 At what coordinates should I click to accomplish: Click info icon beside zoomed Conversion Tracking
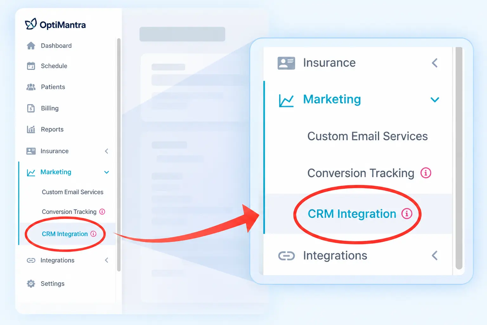(426, 173)
